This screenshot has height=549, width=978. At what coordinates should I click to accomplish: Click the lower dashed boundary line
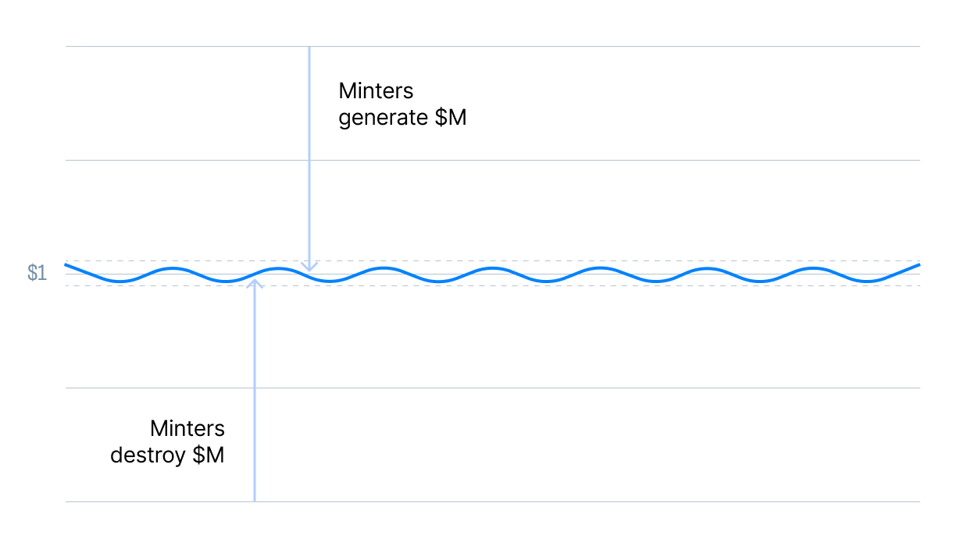[493, 285]
